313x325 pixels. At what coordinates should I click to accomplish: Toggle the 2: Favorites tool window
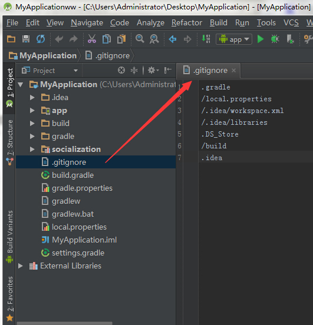[x=9, y=299]
